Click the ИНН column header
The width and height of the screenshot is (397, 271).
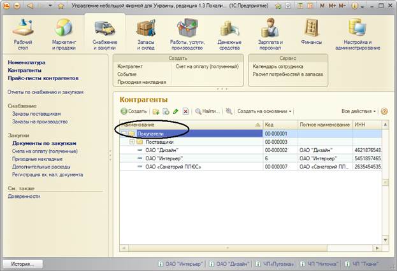point(367,125)
